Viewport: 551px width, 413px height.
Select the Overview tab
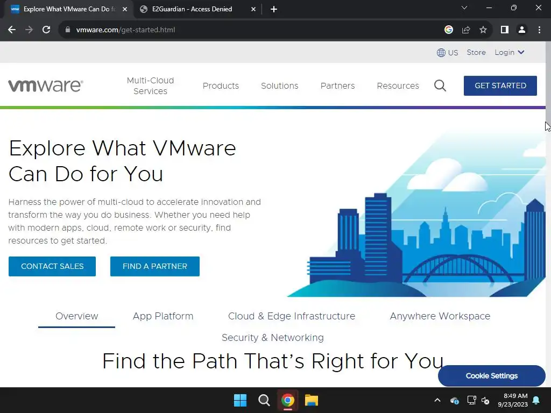76,316
